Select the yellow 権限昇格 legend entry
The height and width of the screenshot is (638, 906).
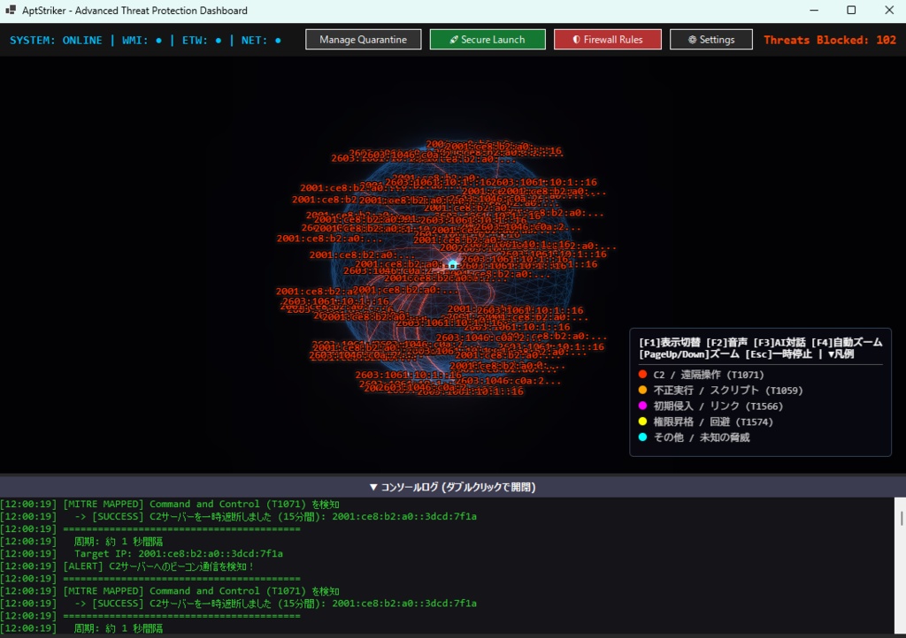pyautogui.click(x=705, y=422)
